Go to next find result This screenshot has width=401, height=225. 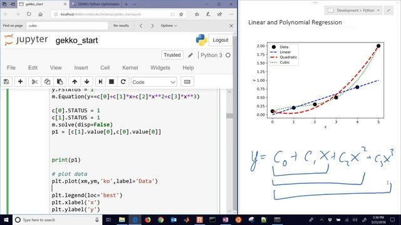click(x=152, y=26)
